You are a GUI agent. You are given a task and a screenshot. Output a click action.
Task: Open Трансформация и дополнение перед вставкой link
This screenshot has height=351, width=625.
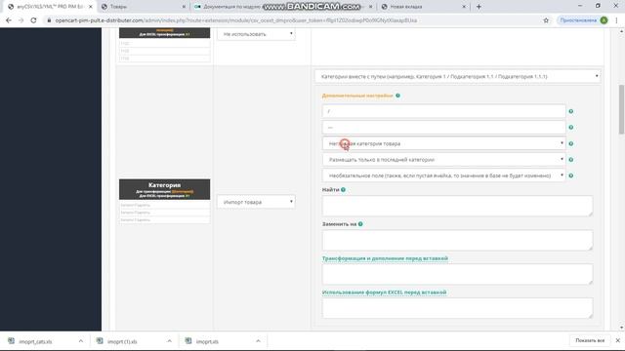pyautogui.click(x=385, y=258)
